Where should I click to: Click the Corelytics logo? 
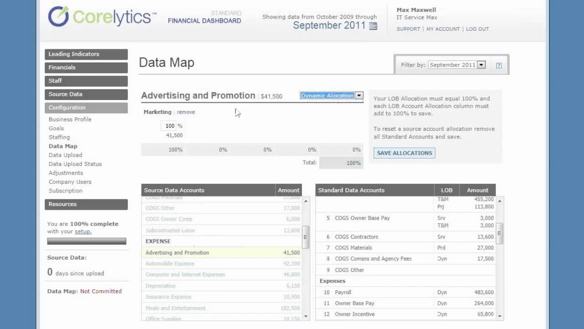click(102, 17)
